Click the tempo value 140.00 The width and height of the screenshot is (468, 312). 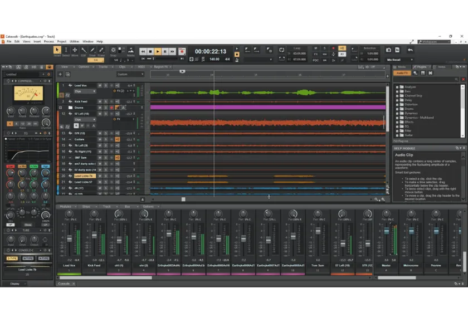[x=214, y=59]
